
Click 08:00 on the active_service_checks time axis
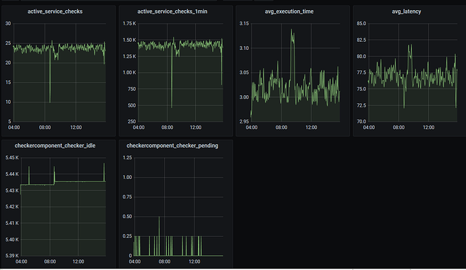click(45, 128)
